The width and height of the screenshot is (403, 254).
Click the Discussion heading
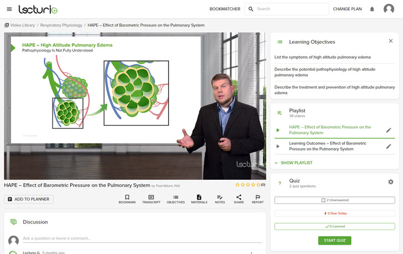(x=35, y=222)
